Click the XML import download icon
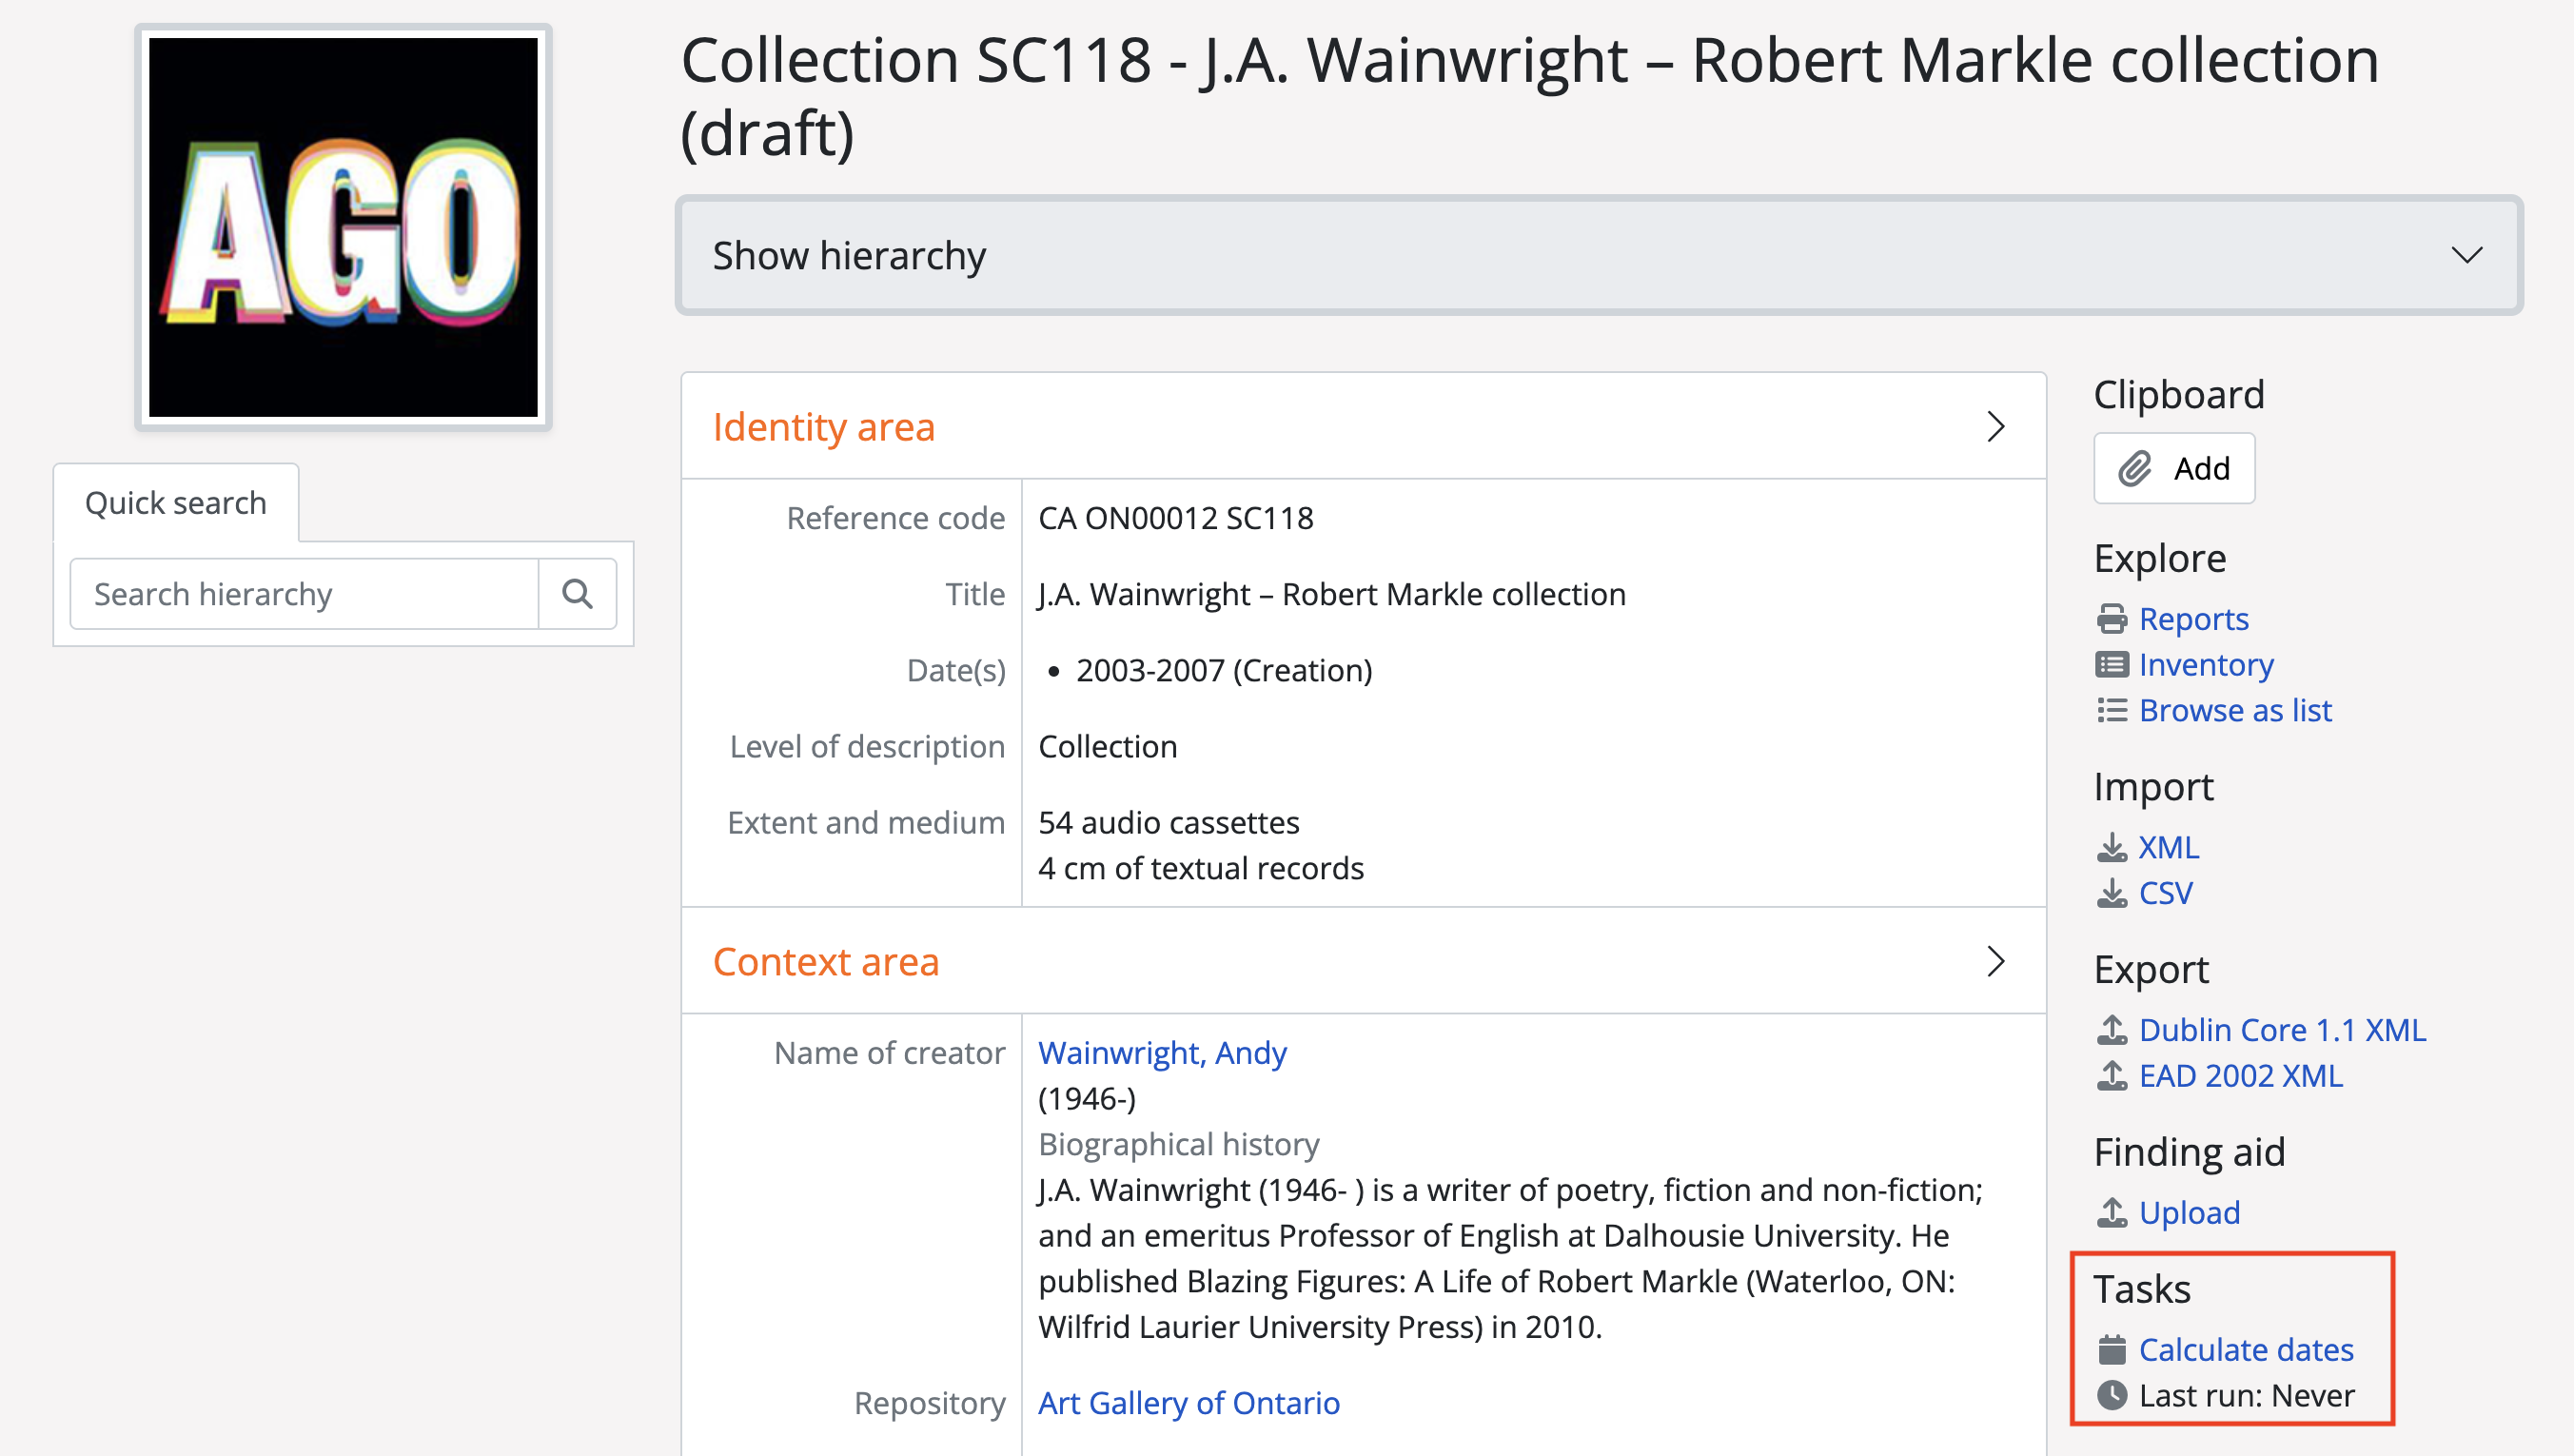The height and width of the screenshot is (1456, 2574). (2112, 848)
